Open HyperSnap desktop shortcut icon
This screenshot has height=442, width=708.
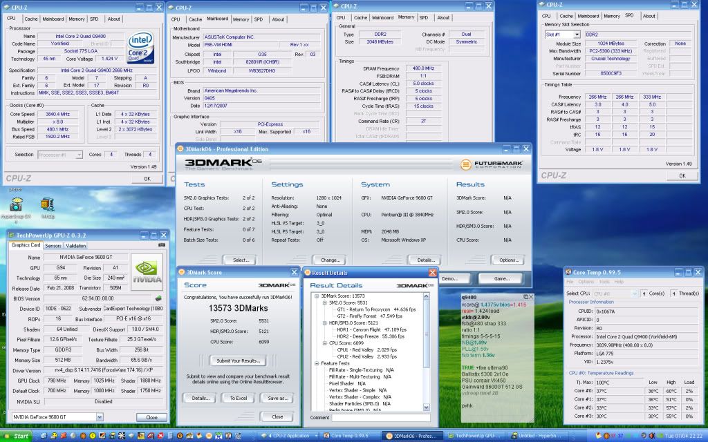tap(17, 205)
